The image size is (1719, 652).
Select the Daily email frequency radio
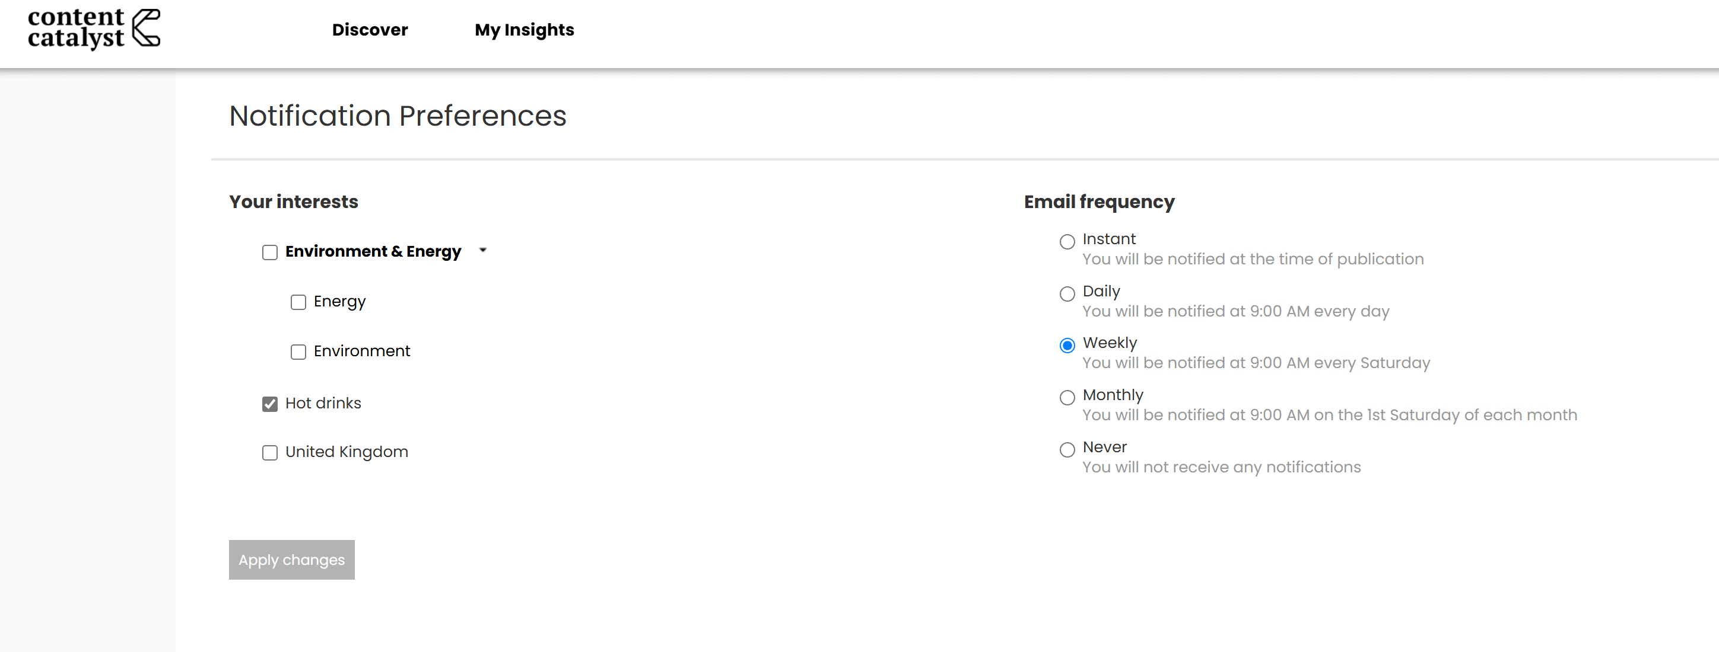pyautogui.click(x=1067, y=293)
